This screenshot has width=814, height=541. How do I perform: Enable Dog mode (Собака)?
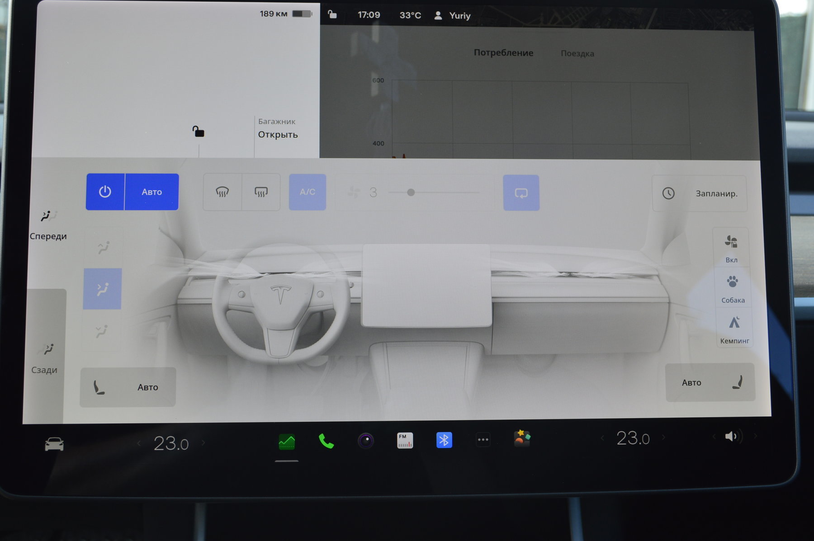(x=733, y=288)
